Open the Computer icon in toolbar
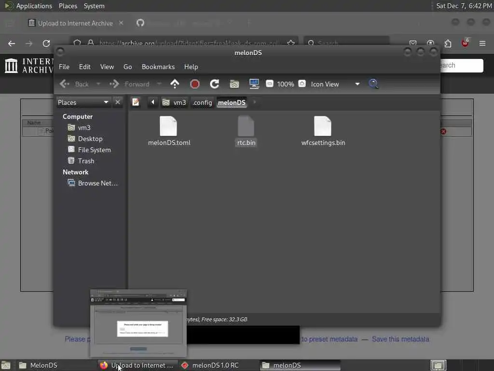This screenshot has height=371, width=494. [x=254, y=84]
